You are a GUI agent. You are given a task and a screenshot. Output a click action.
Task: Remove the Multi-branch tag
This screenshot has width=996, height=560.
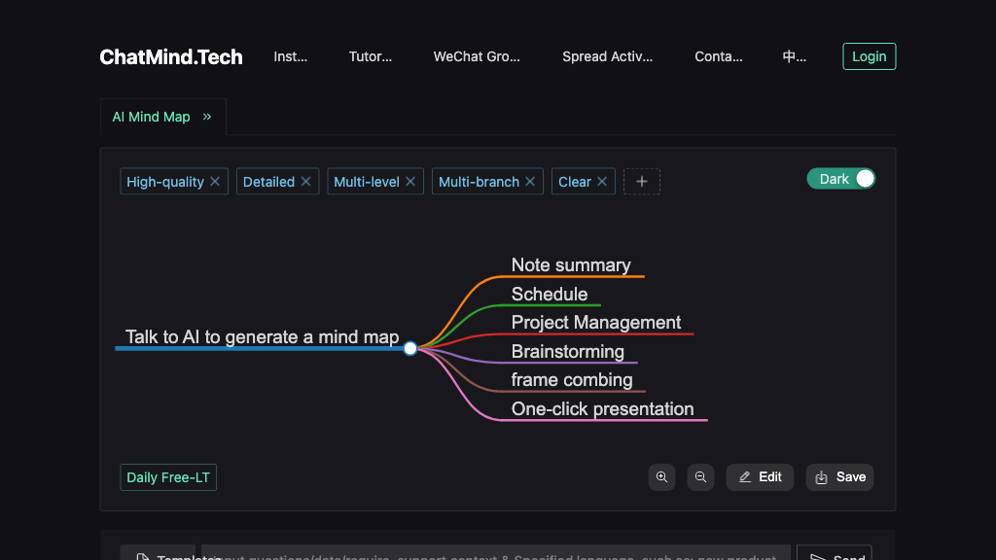click(530, 182)
